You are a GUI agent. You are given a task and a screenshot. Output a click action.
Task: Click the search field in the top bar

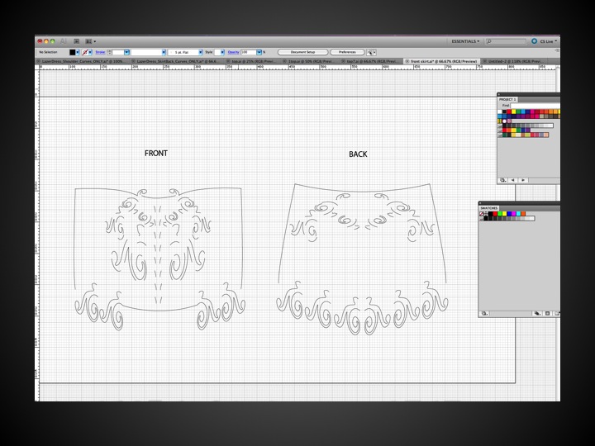tap(507, 40)
